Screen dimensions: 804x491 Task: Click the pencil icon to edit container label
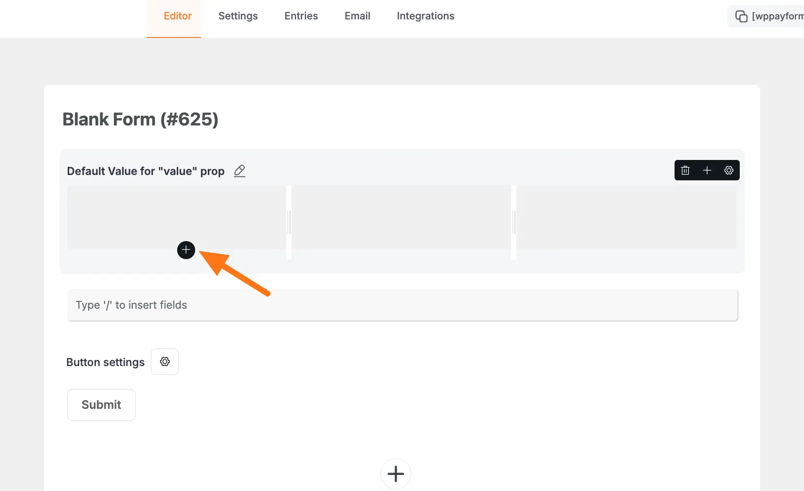pyautogui.click(x=239, y=171)
